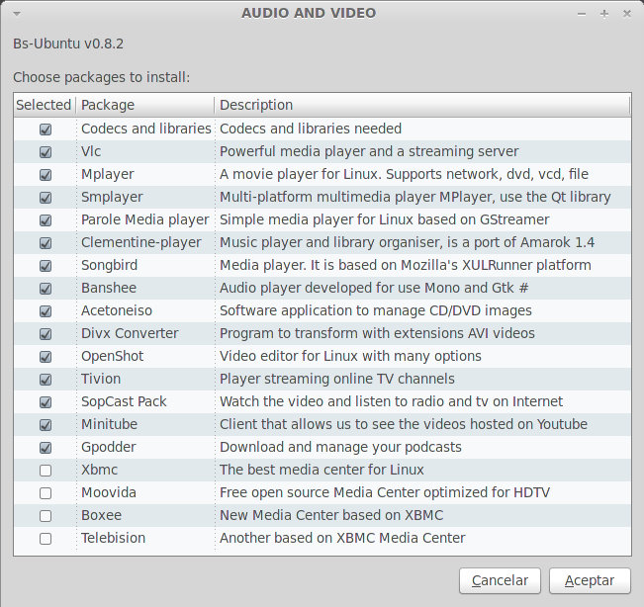
Task: Click the 'SopCast Pack' package name
Action: coord(124,401)
